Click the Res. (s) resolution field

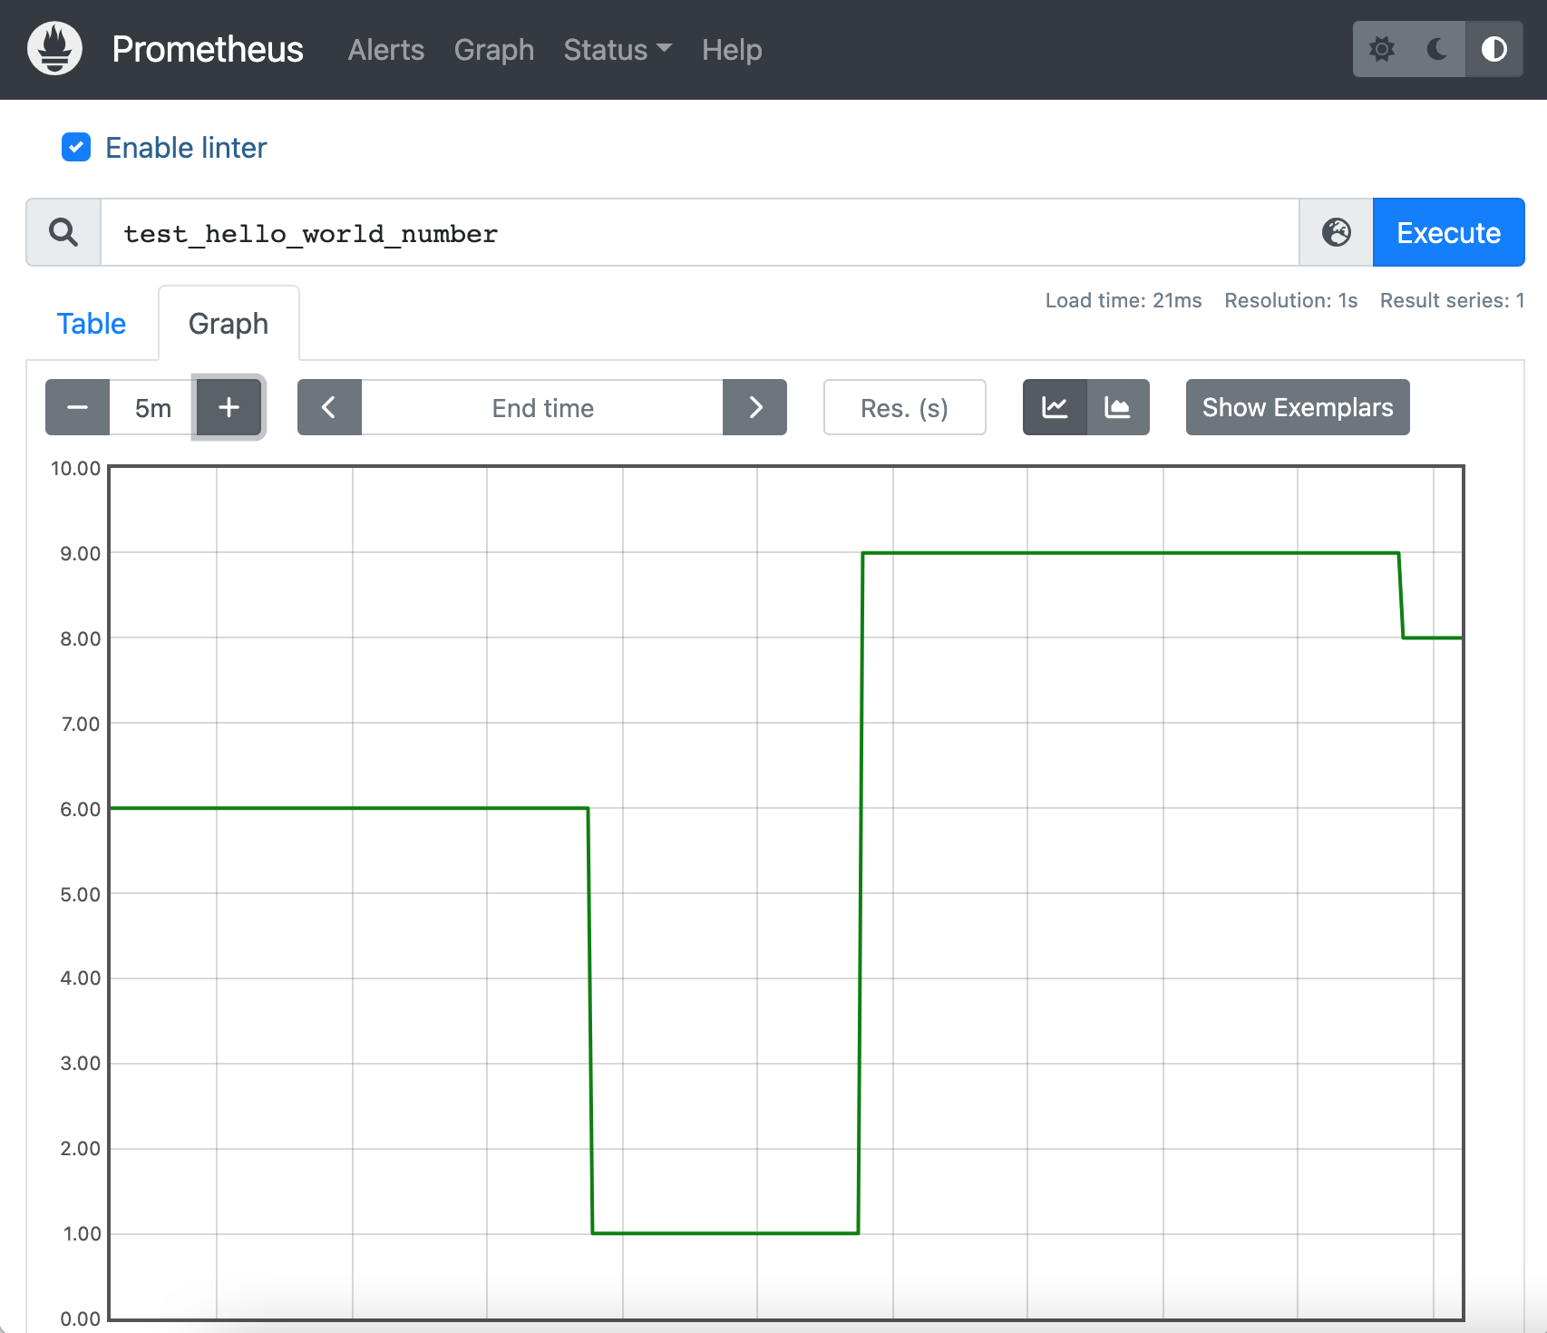click(x=904, y=407)
